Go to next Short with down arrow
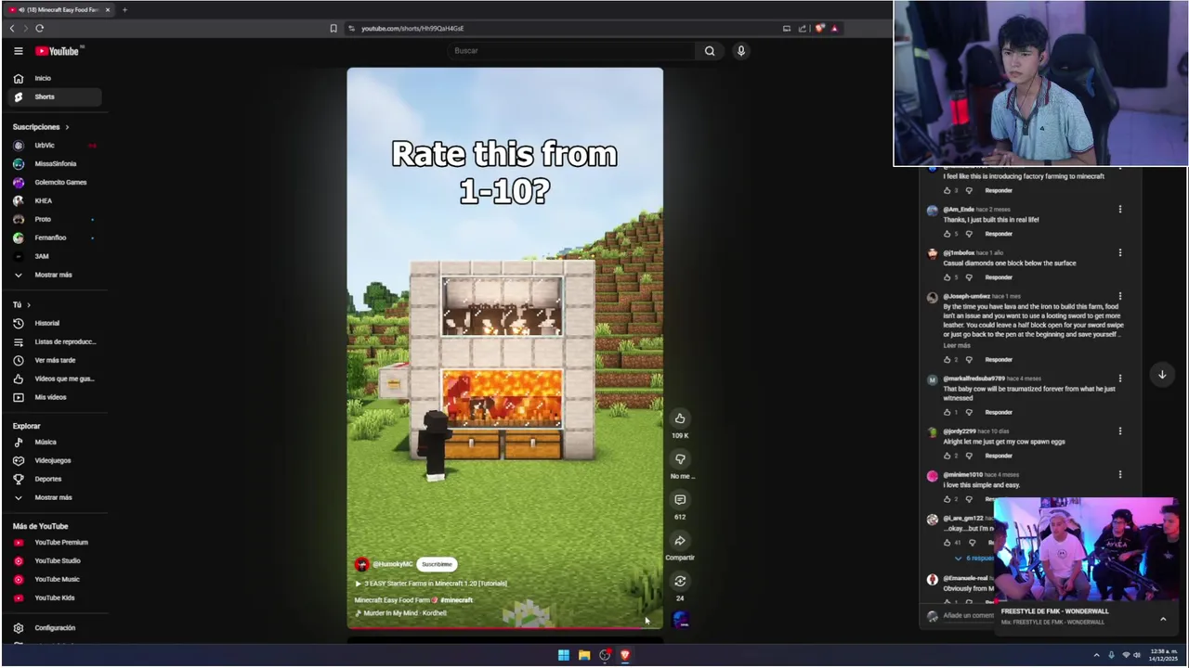Viewport: 1189px width, 668px height. [1161, 375]
